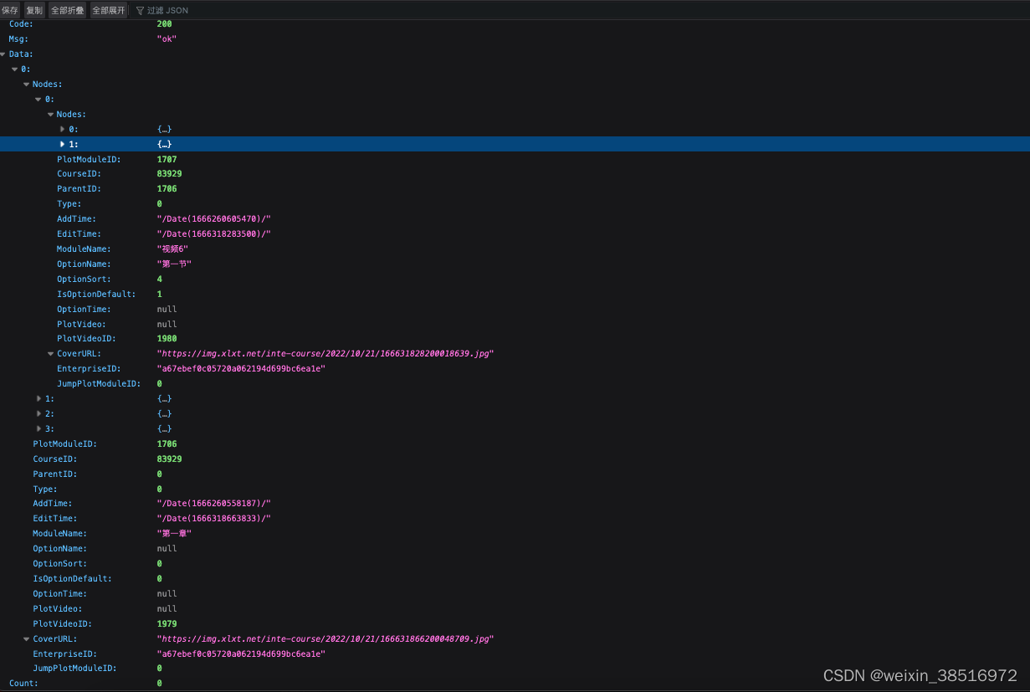Viewport: 1030px width, 692px height.
Task: Select the Code key label
Action: point(21,24)
